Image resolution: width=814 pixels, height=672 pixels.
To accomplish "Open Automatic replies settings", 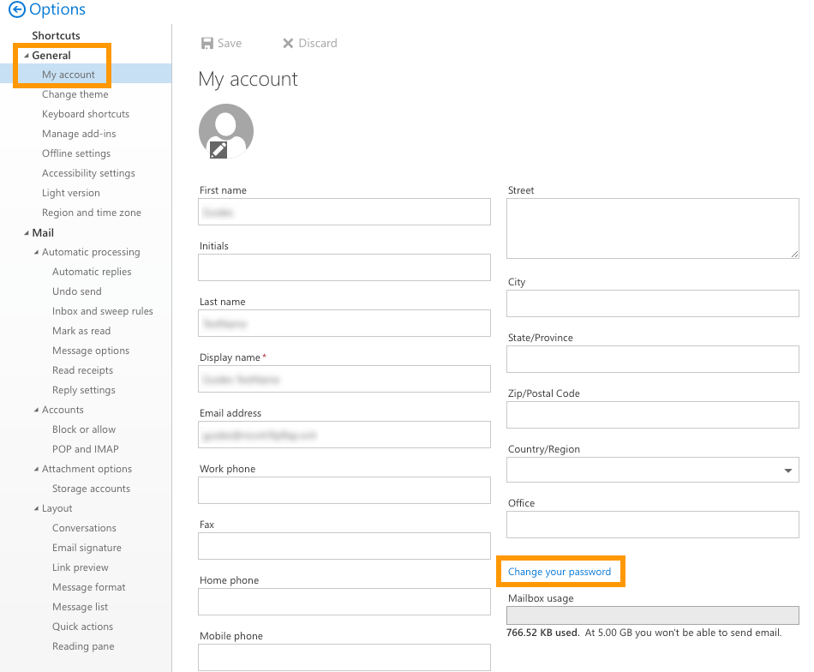I will 92,271.
